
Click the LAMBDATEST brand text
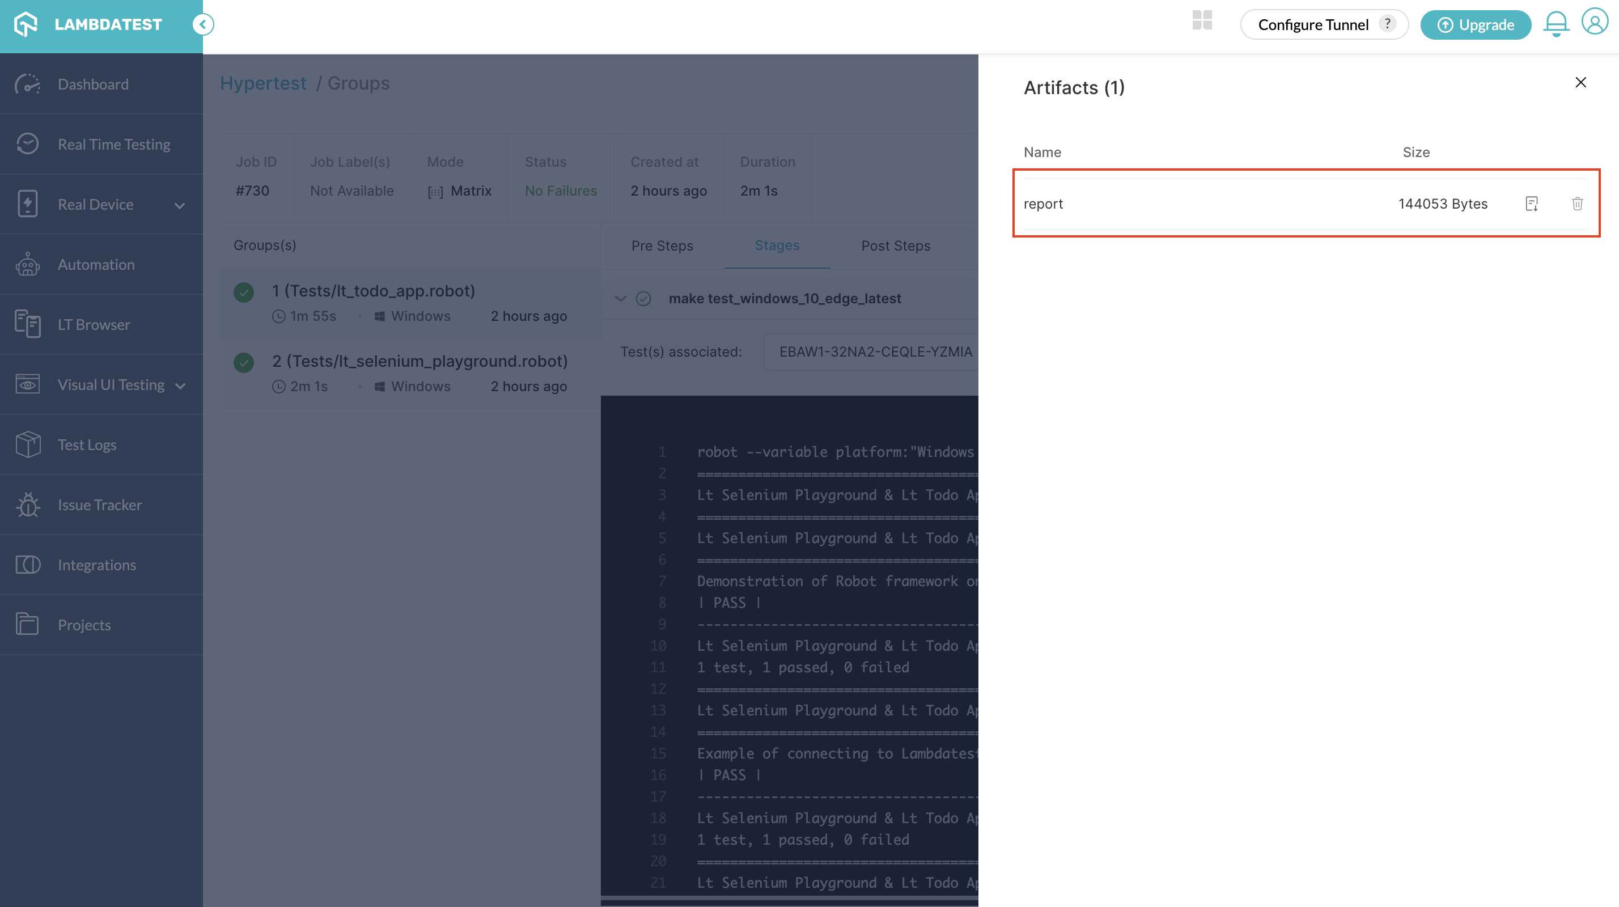[108, 24]
